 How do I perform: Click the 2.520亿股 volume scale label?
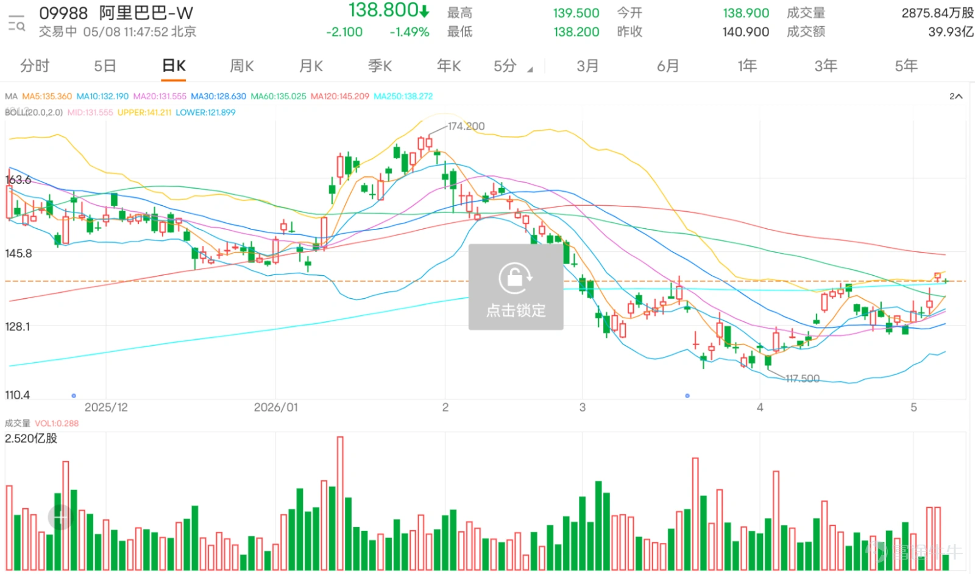[x=31, y=438]
